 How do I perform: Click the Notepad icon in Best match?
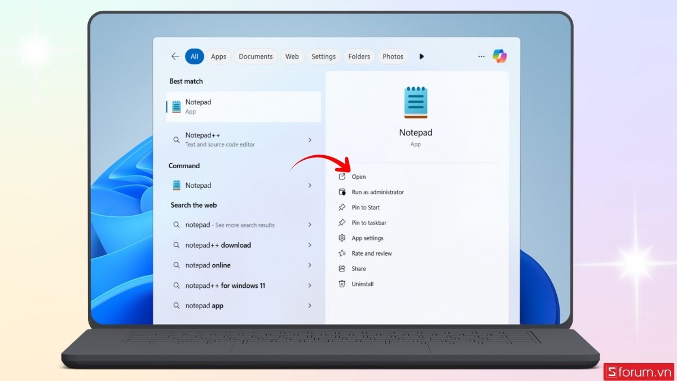[177, 107]
